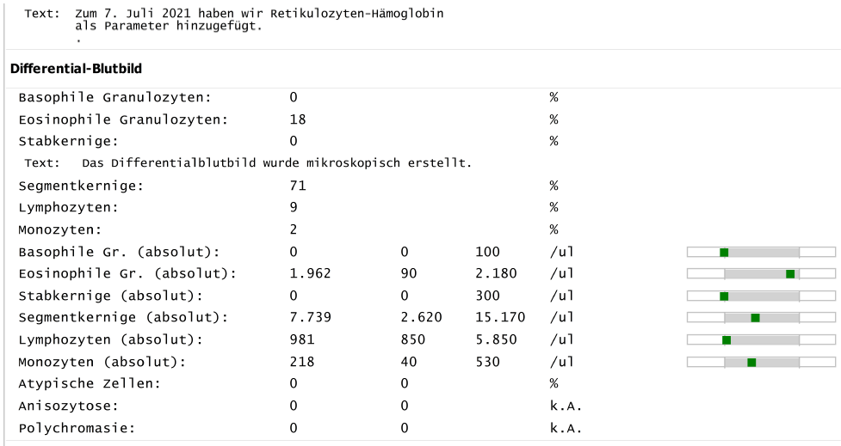This screenshot has height=446, width=841.
Task: Select the Anisozytose row label
Action: [68, 406]
